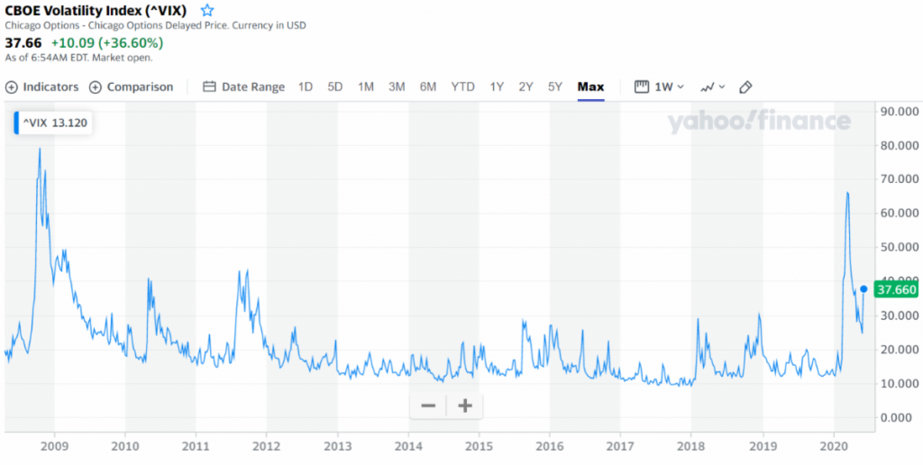The width and height of the screenshot is (923, 465).
Task: Click the ^VIX 13.120 legend label
Action: click(x=53, y=123)
